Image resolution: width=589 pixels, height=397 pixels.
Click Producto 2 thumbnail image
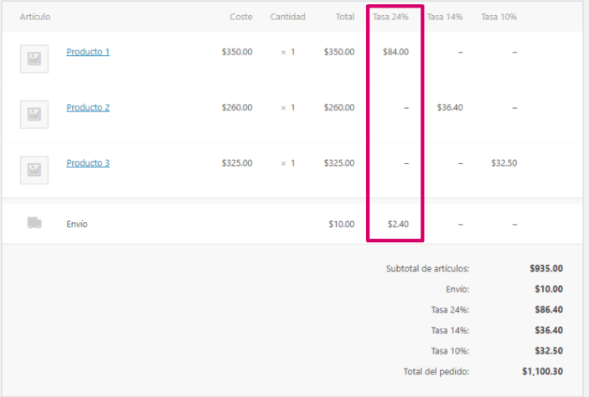point(34,114)
